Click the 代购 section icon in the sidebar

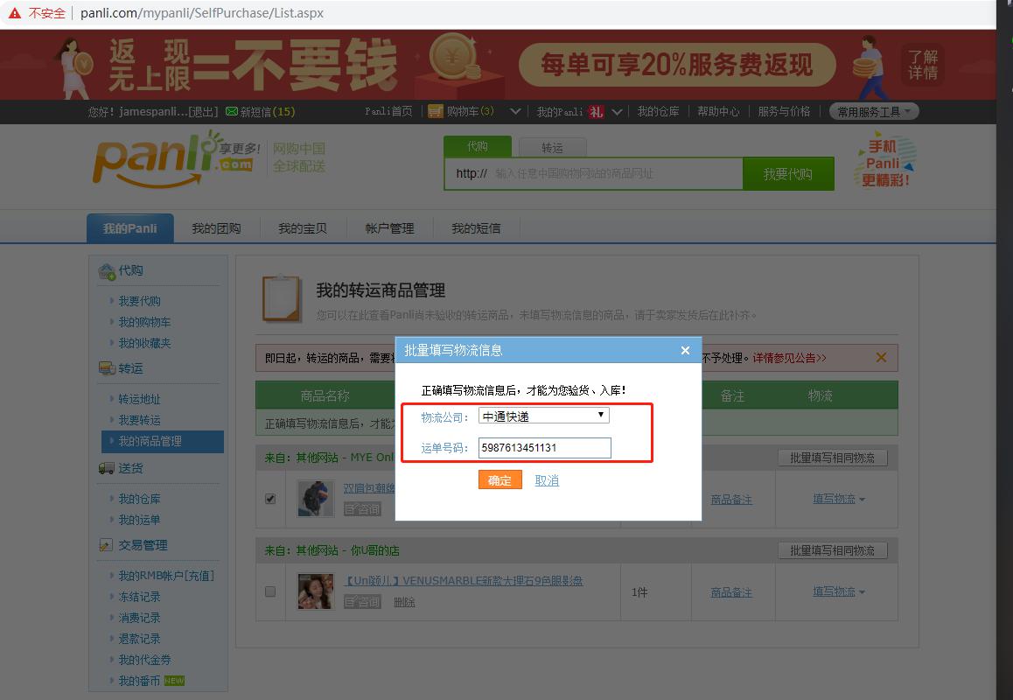coord(108,270)
